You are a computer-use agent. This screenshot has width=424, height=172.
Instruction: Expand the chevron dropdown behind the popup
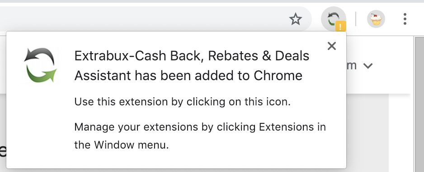coord(368,66)
